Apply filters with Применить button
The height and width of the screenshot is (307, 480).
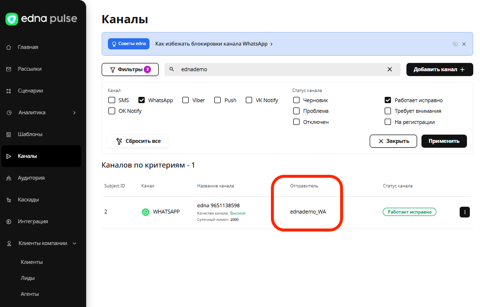[444, 141]
